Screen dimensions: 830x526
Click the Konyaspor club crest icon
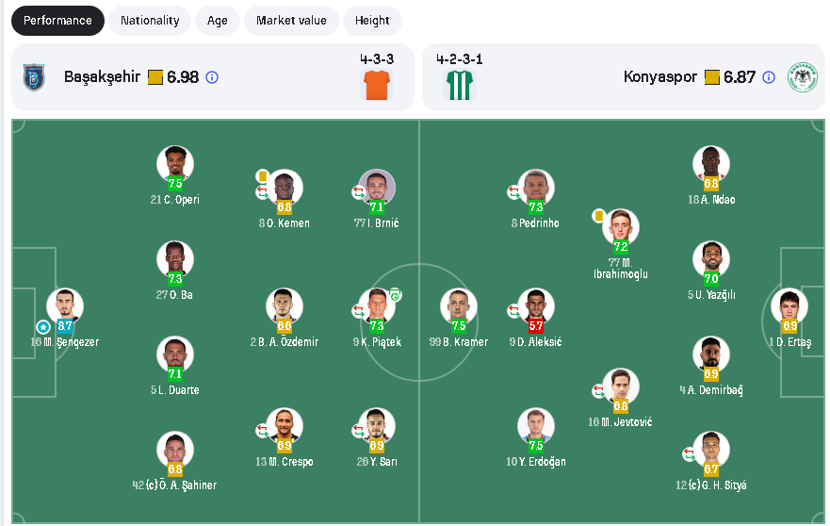click(x=803, y=77)
